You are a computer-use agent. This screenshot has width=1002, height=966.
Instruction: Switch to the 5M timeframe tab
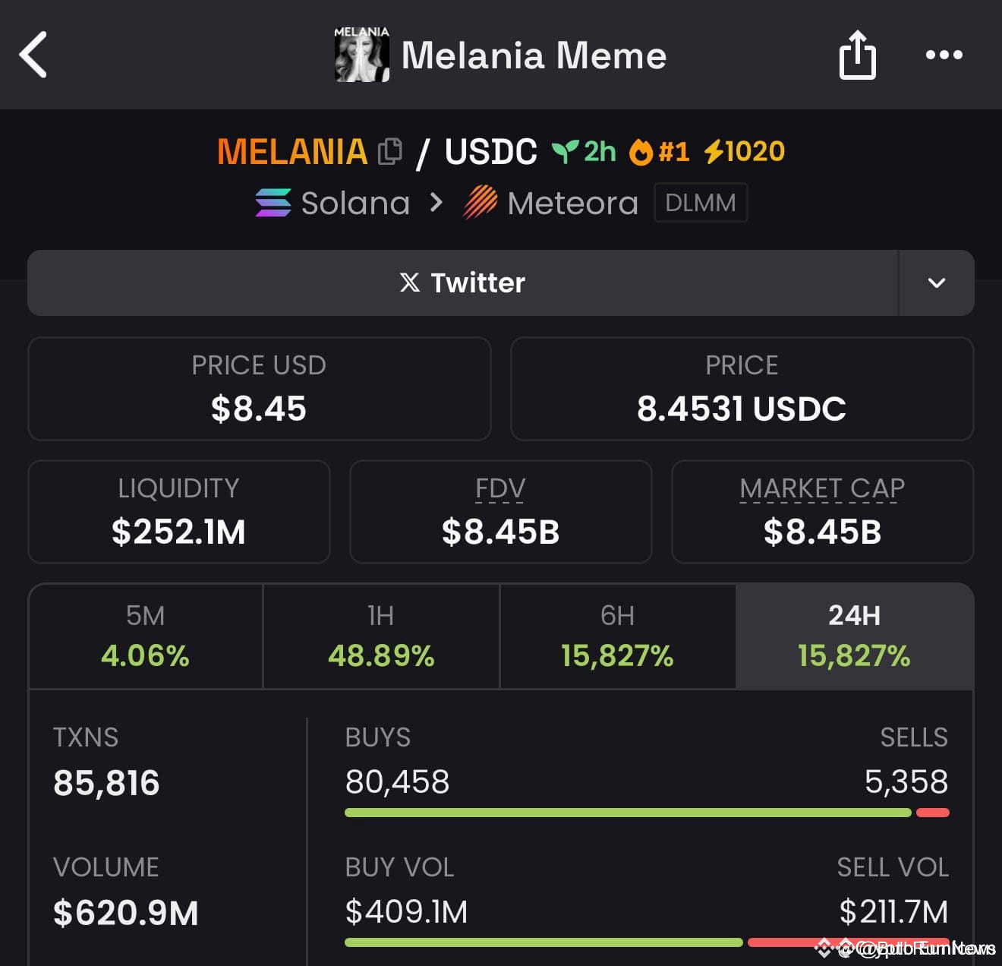point(144,636)
